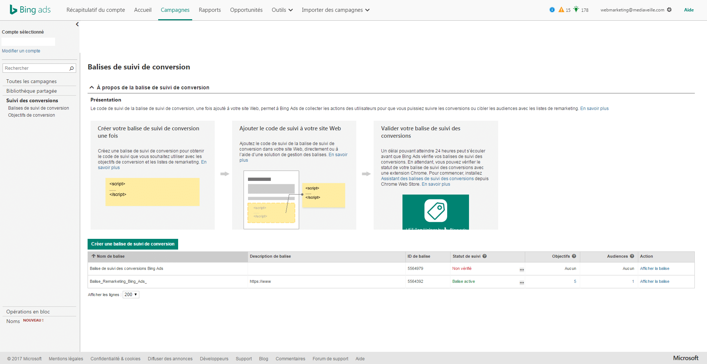Click Afficher la balise for tag 5564979

[655, 268]
